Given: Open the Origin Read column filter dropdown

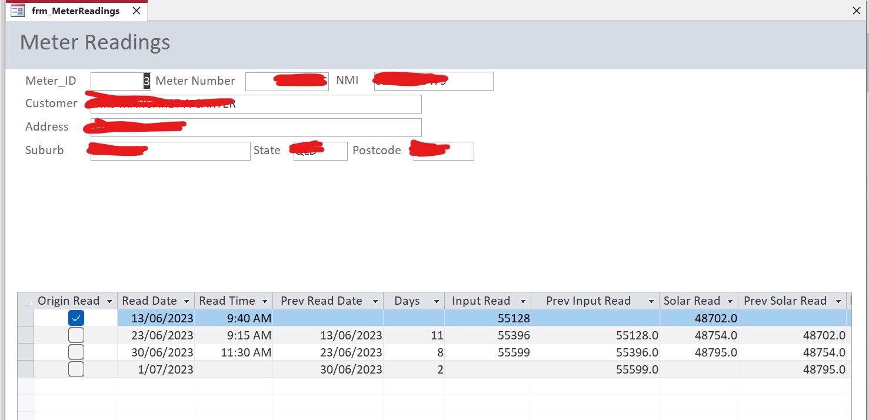Looking at the screenshot, I should [111, 301].
